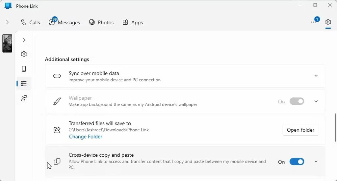Click the Sync over mobile data link icon
This screenshot has width=337, height=181.
pyautogui.click(x=57, y=76)
